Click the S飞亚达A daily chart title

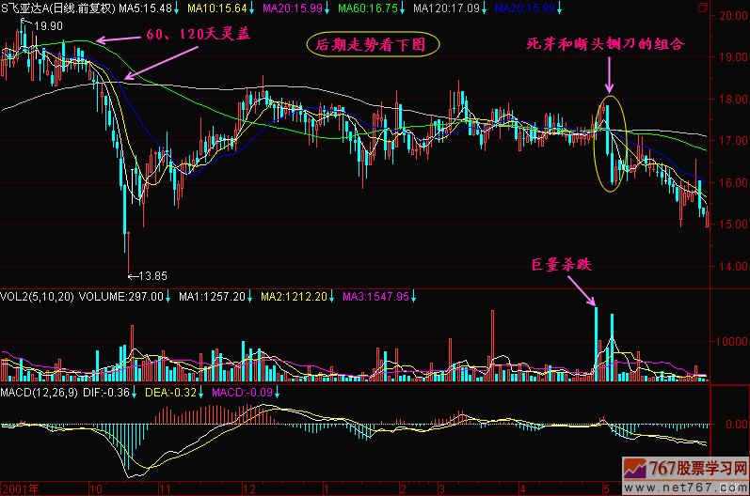[58, 8]
